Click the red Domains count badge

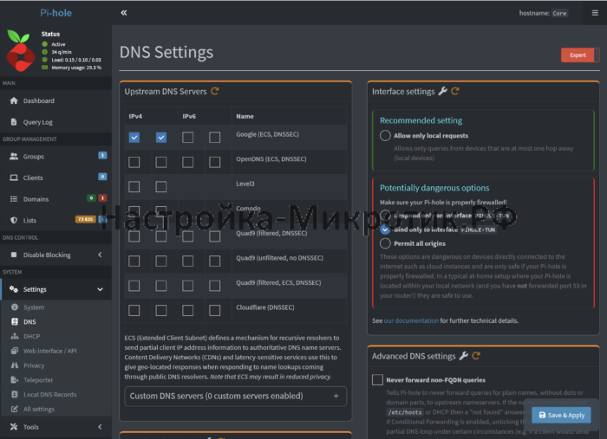(102, 198)
